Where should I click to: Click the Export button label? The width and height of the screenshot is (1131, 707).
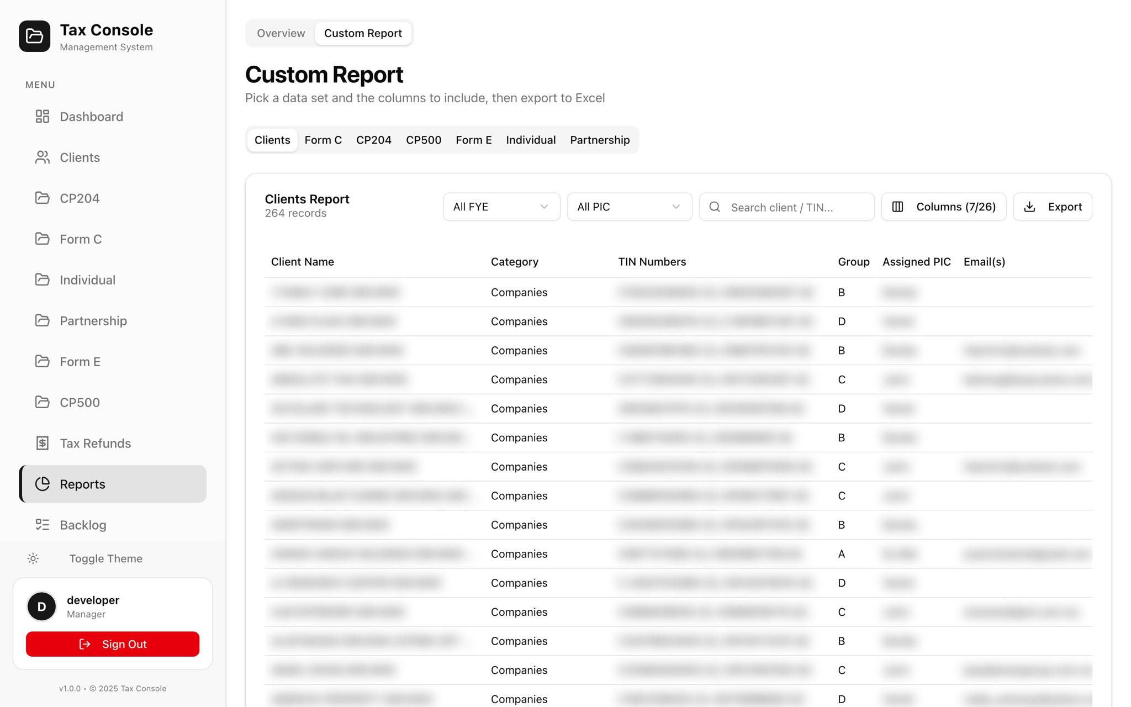coord(1065,207)
